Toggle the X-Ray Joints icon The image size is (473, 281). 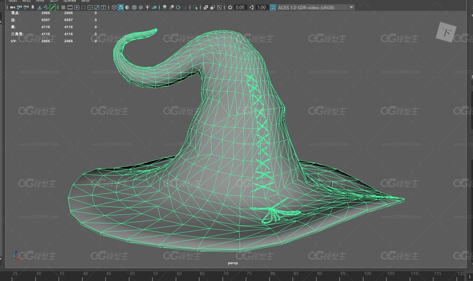tap(219, 7)
